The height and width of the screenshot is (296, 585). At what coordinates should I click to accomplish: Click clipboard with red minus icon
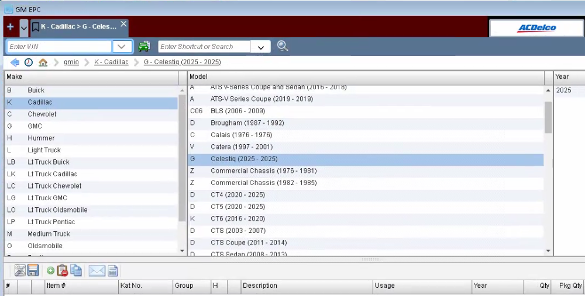[x=63, y=270]
